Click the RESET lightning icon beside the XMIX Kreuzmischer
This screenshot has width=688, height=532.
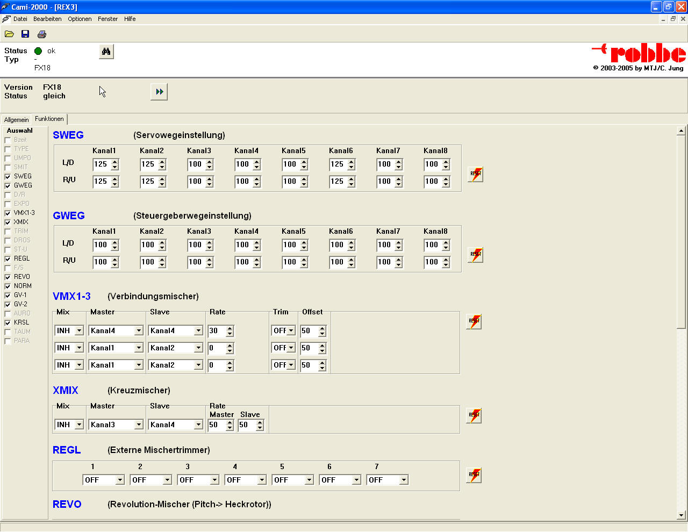[x=474, y=415]
